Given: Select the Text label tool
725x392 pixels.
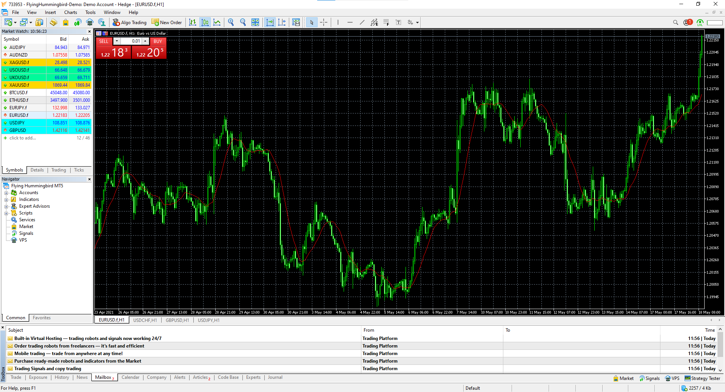Looking at the screenshot, I should tap(398, 23).
